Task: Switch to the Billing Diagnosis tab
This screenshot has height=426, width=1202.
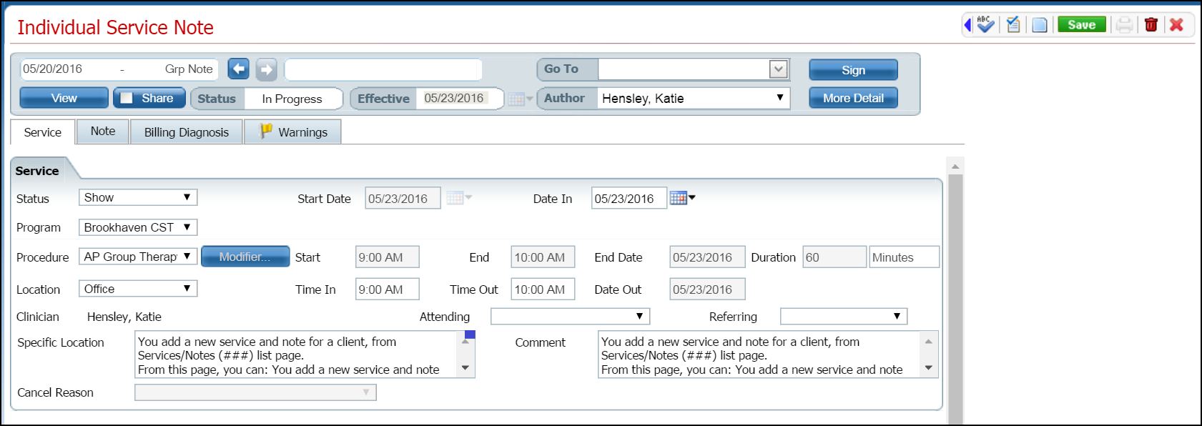Action: (x=187, y=132)
